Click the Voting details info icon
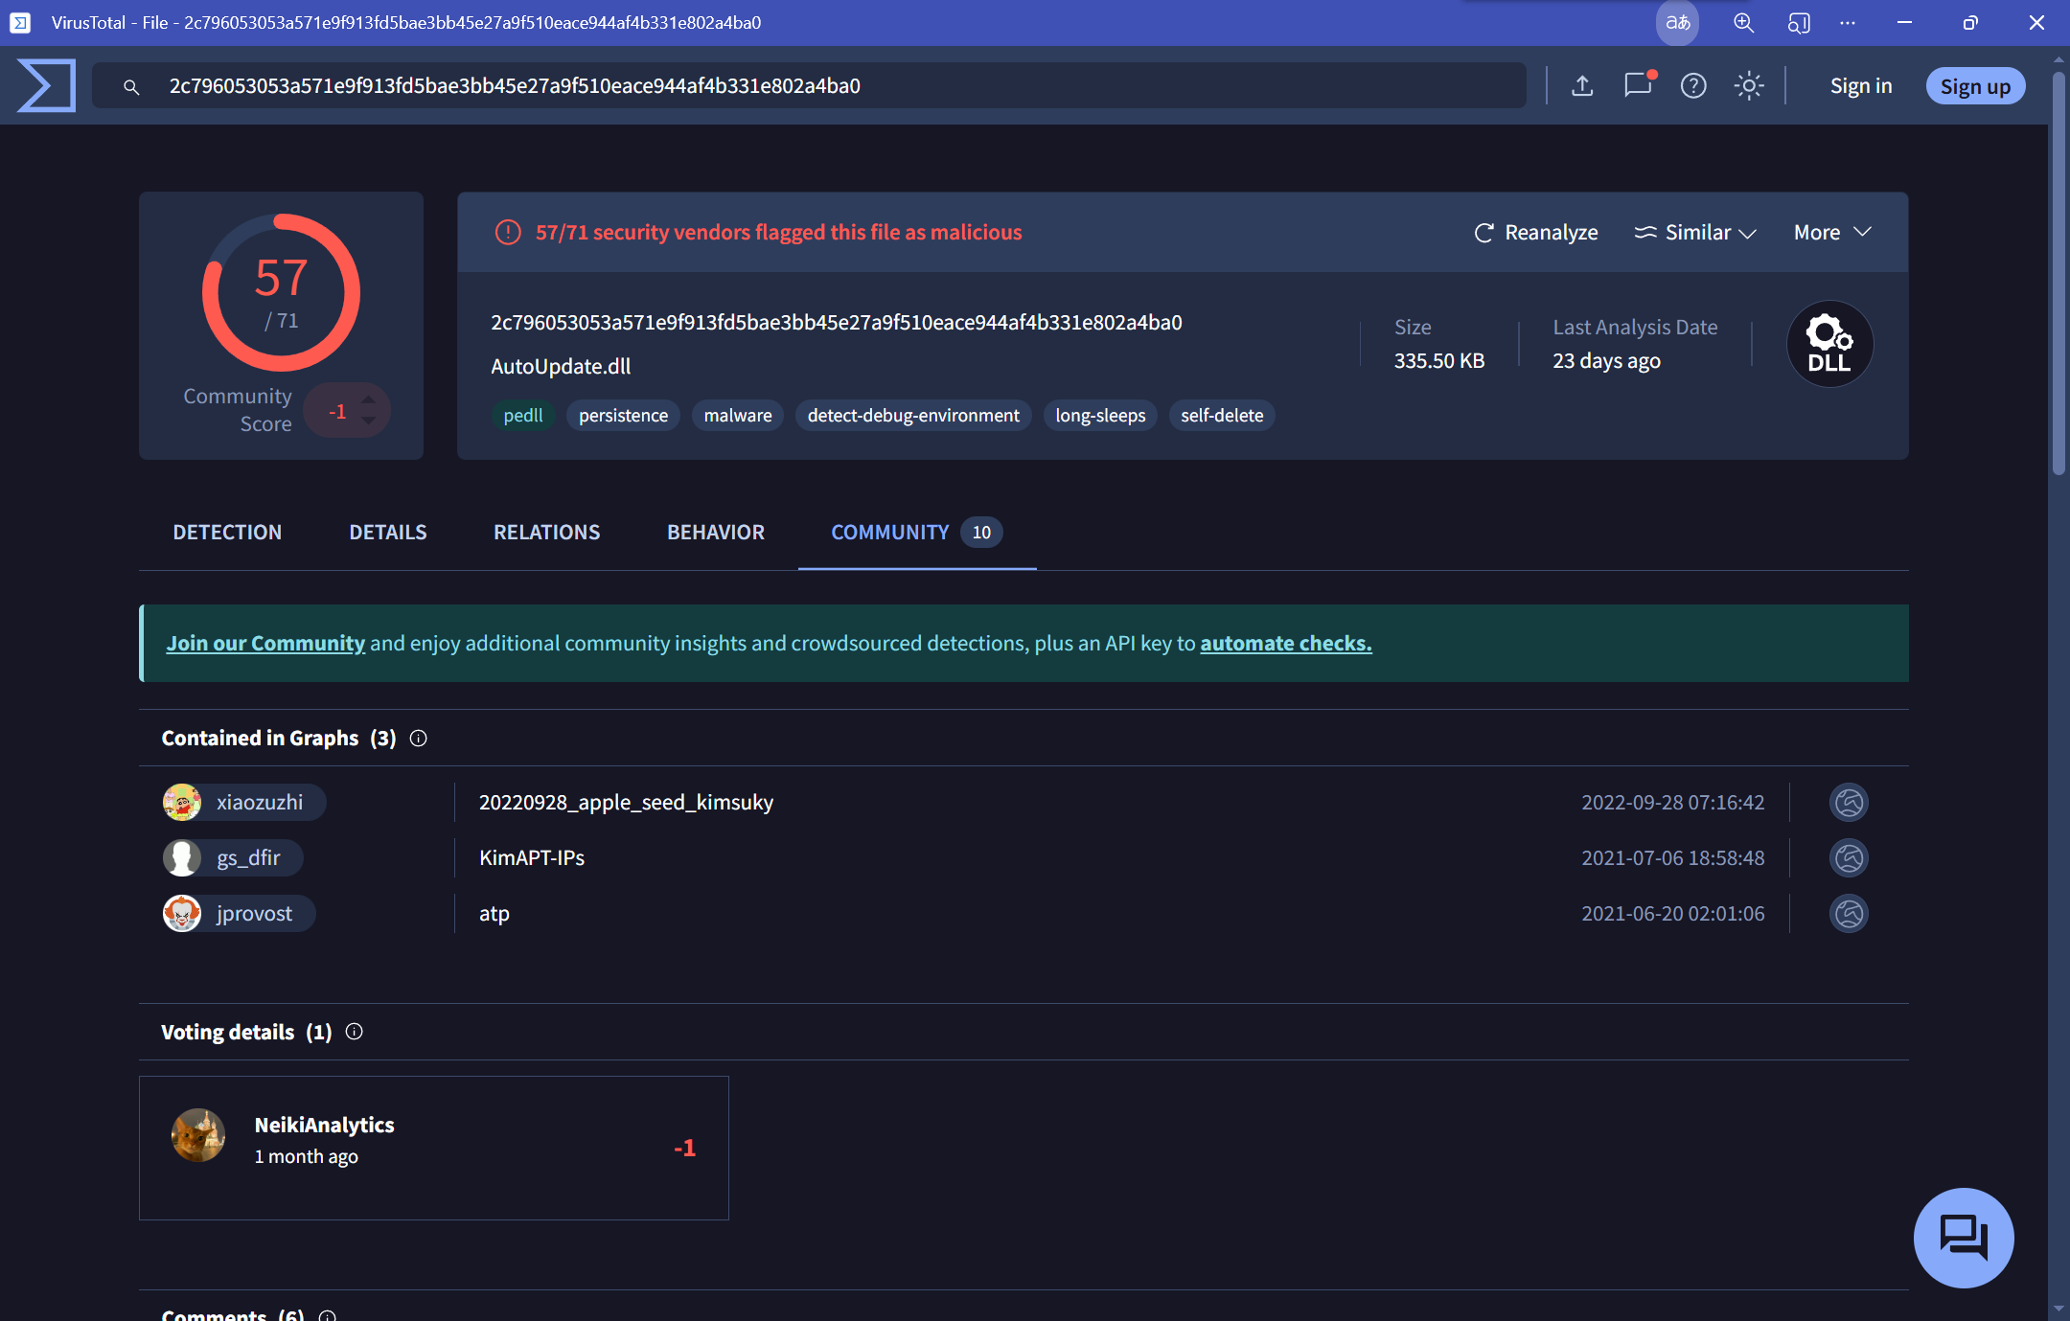2070x1321 pixels. [x=355, y=1032]
